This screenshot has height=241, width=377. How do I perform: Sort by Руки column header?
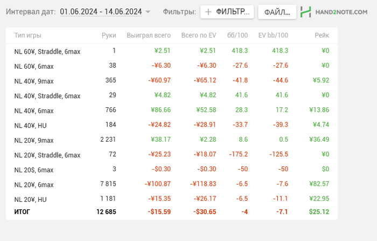[109, 35]
